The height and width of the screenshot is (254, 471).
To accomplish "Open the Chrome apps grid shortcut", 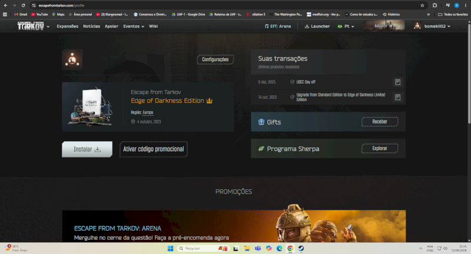I will tap(5, 14).
